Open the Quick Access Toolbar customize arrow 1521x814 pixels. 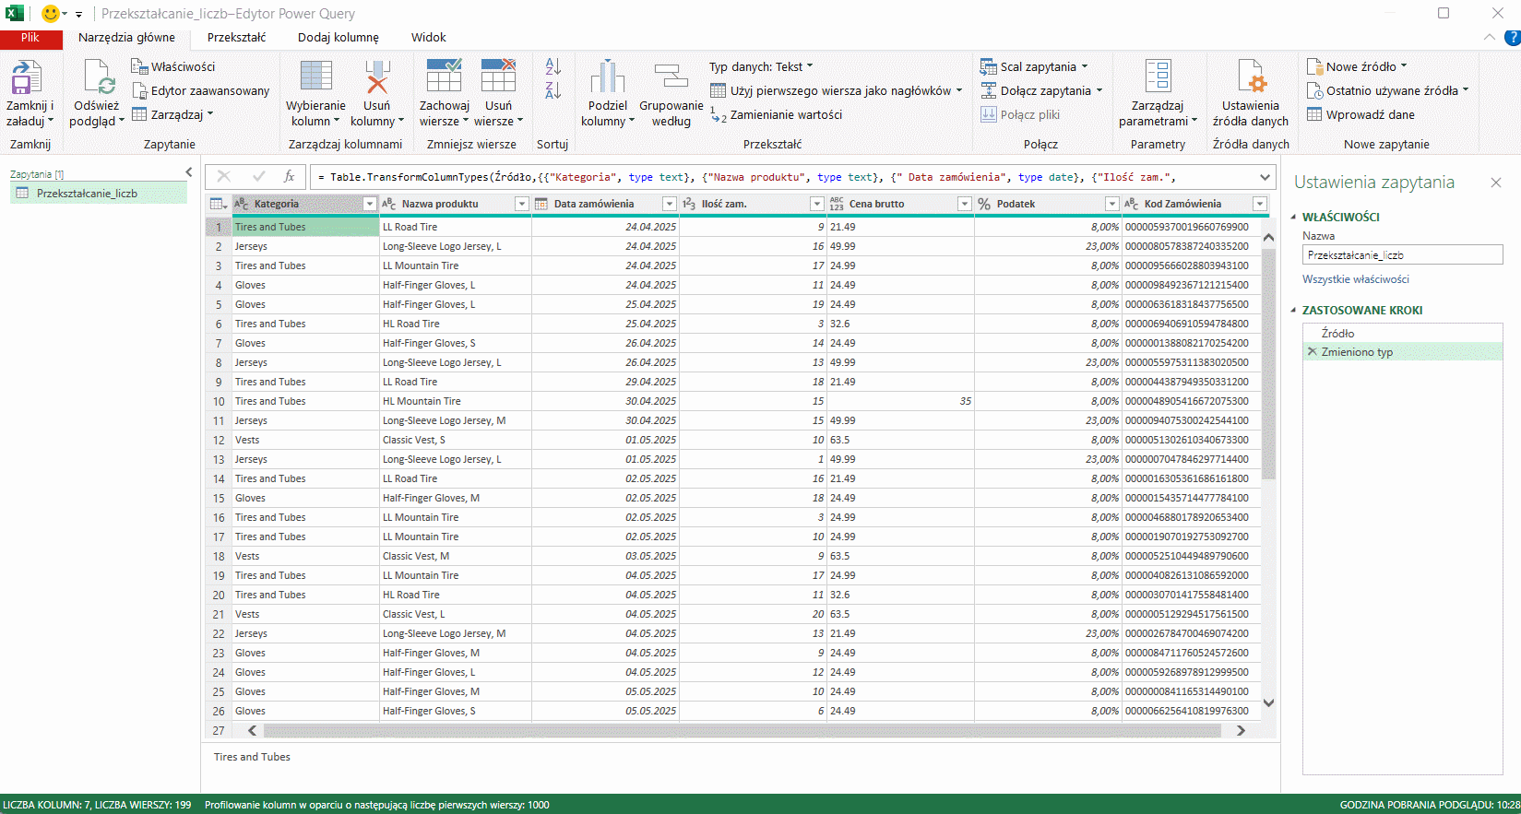78,14
